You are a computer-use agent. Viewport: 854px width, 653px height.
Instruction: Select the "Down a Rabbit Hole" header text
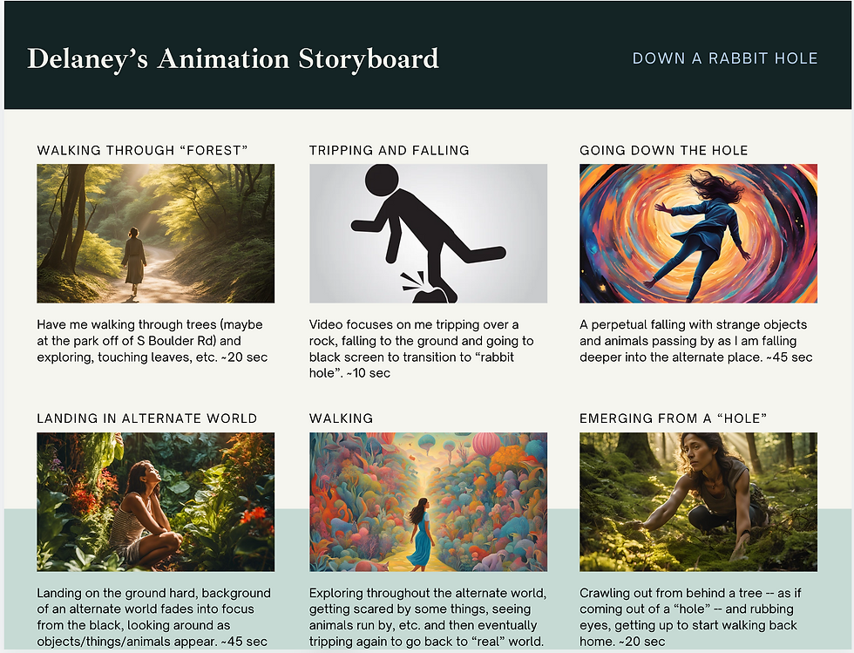(x=724, y=58)
